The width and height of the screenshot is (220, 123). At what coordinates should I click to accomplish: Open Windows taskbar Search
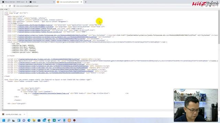coord(9,120)
